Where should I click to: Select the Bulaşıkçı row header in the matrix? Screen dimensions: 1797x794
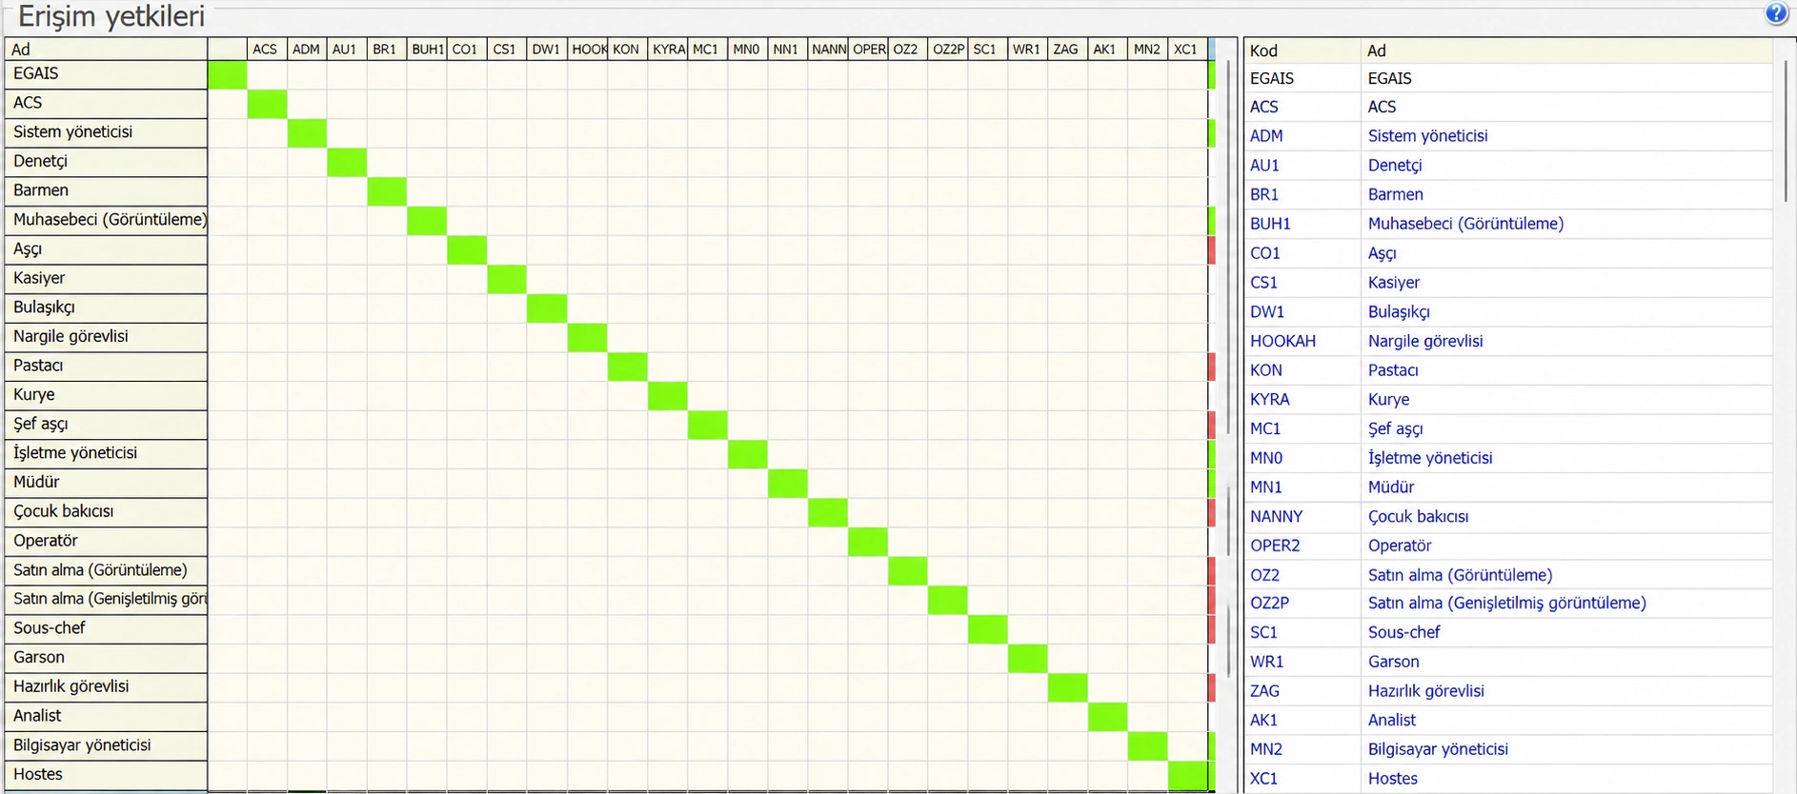[106, 308]
